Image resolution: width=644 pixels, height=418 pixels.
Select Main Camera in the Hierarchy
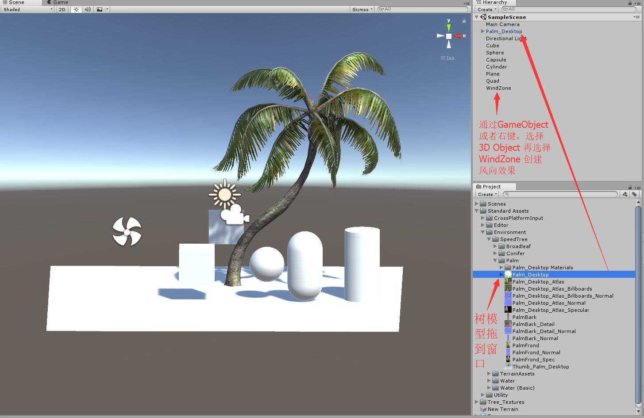coord(502,24)
